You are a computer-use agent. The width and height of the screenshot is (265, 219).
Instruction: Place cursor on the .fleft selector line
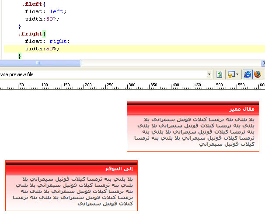34,4
